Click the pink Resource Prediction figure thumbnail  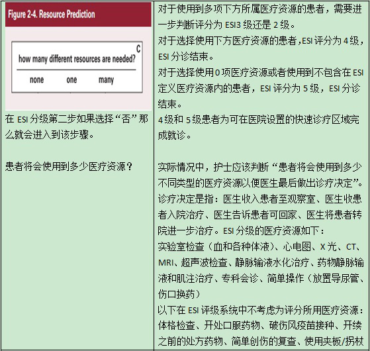[78, 56]
